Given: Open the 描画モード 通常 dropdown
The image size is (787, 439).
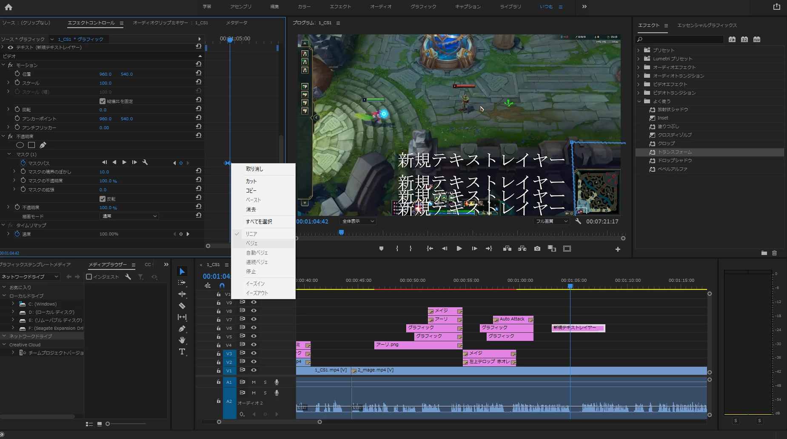Looking at the screenshot, I should 129,216.
